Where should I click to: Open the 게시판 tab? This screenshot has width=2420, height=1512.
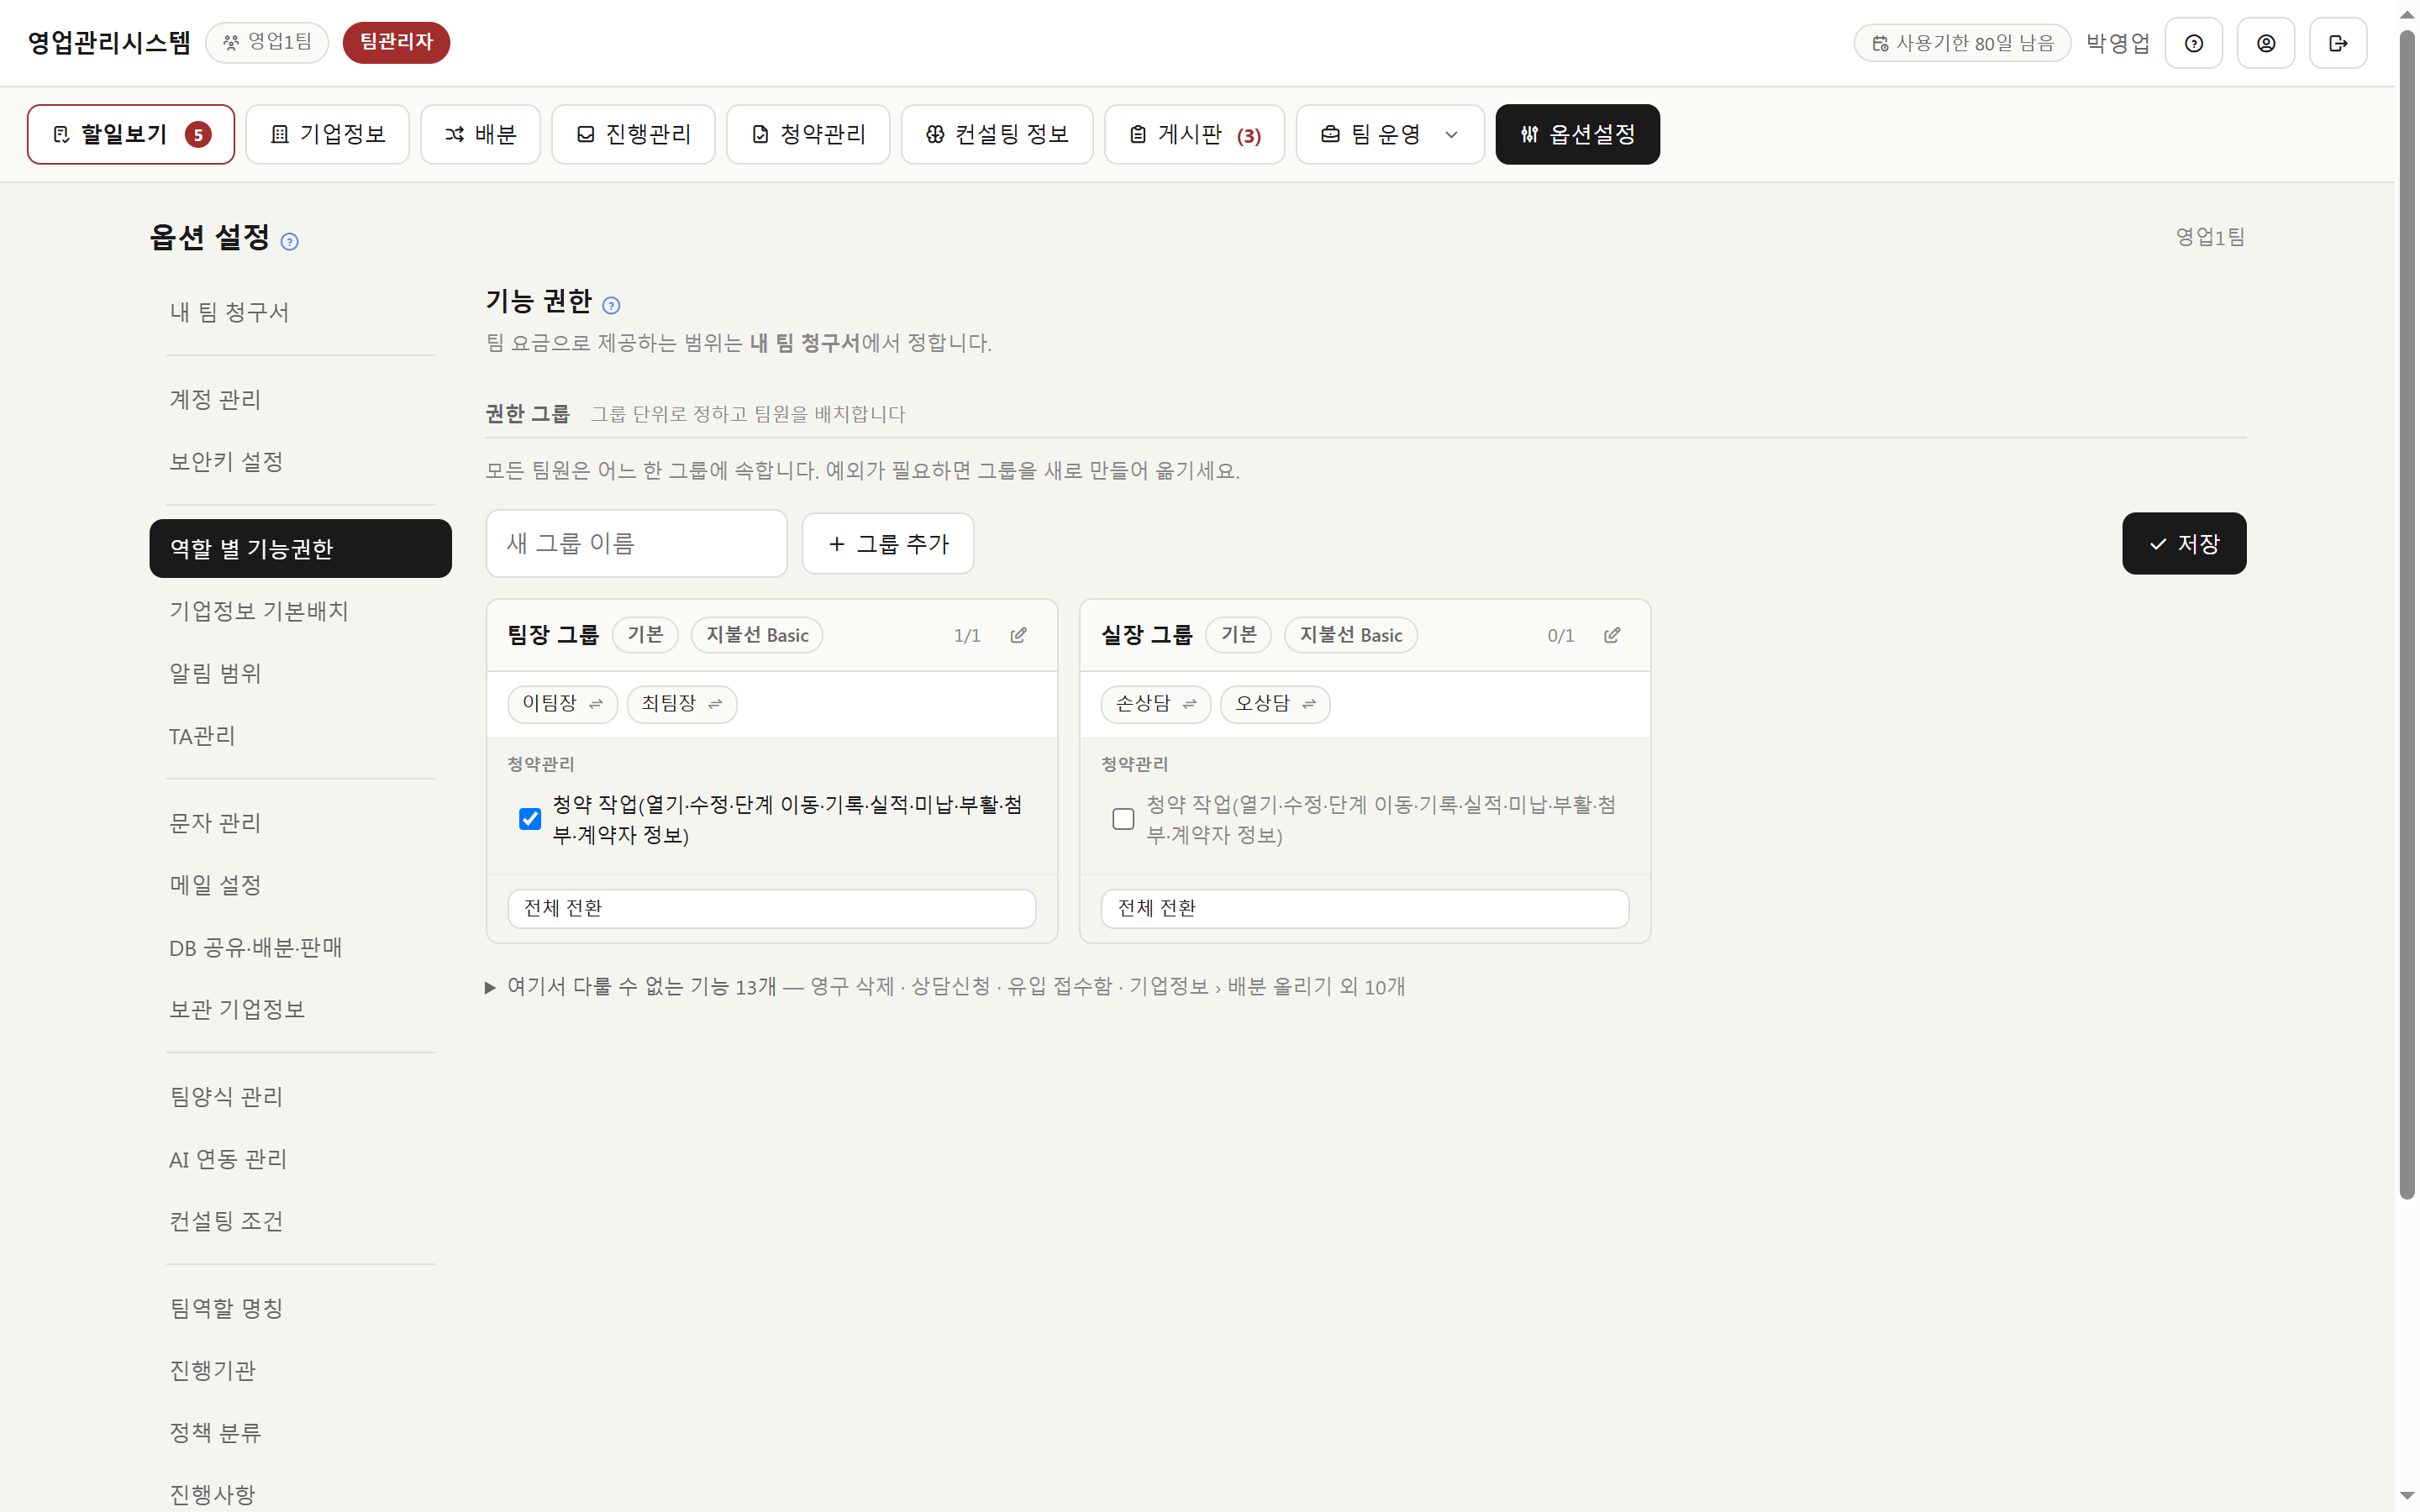tap(1194, 134)
